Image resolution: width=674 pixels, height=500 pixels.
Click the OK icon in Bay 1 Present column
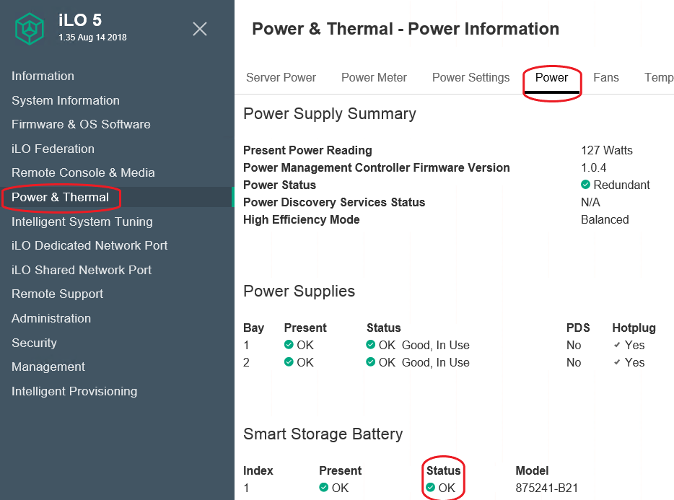click(x=288, y=345)
